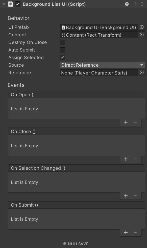This screenshot has height=248, width=147.
Task: Click the Source property label
Action: (16, 65)
